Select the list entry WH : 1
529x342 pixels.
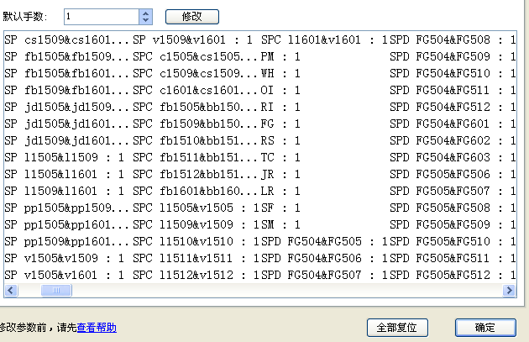click(280, 74)
